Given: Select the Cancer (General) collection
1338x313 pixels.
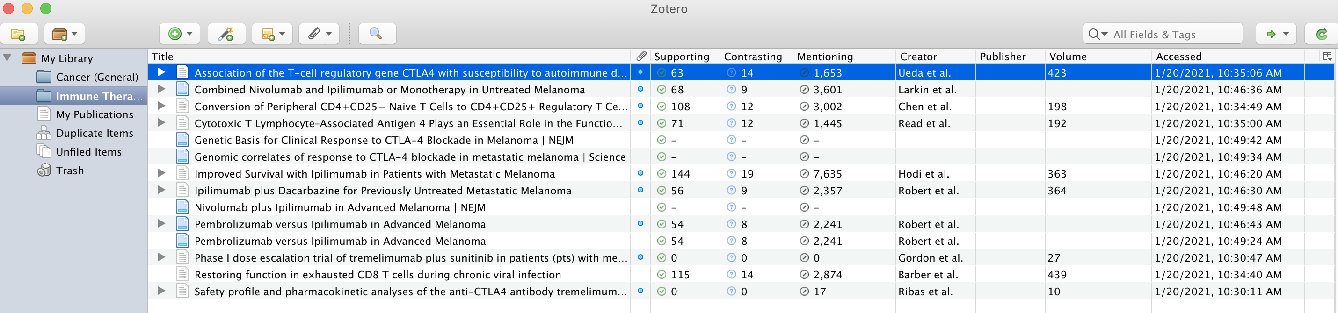Looking at the screenshot, I should tap(97, 78).
